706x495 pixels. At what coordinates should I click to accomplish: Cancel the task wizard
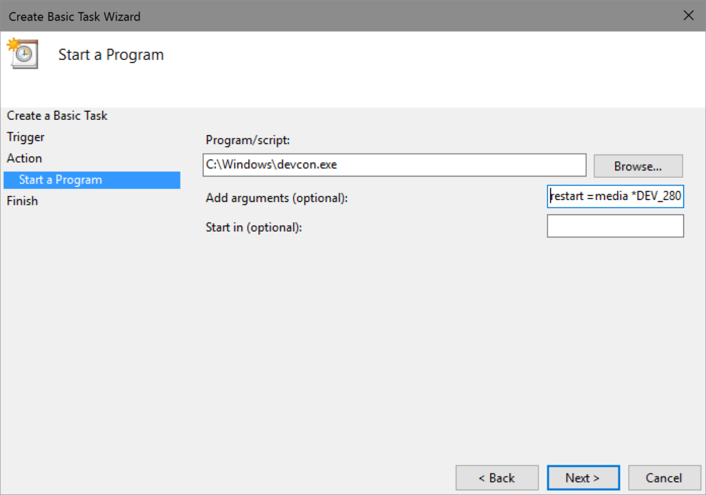click(663, 478)
